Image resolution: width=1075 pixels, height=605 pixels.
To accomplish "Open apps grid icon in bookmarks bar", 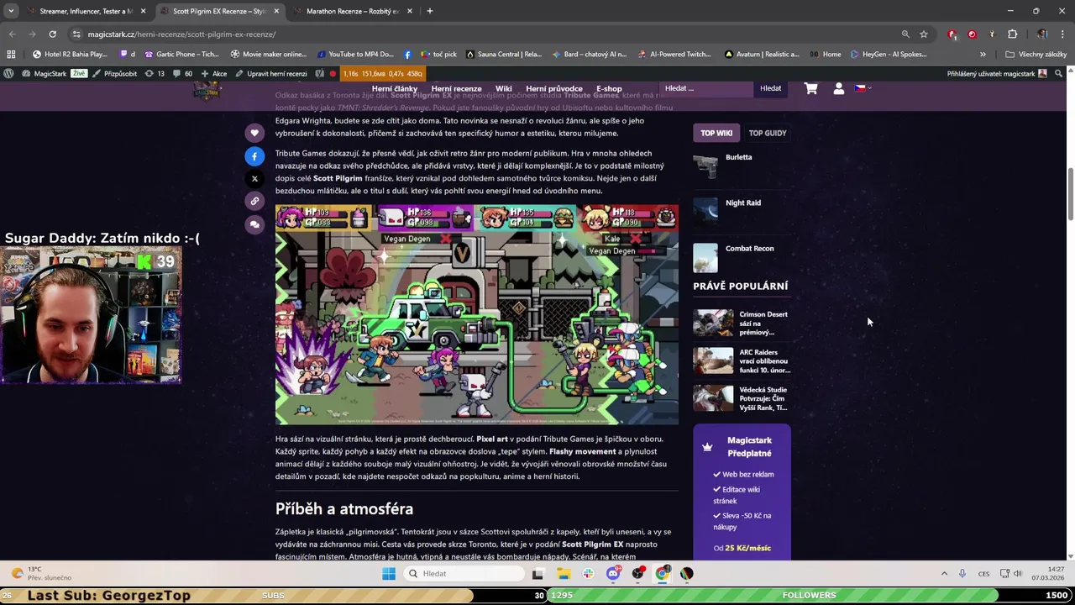I will pos(11,54).
